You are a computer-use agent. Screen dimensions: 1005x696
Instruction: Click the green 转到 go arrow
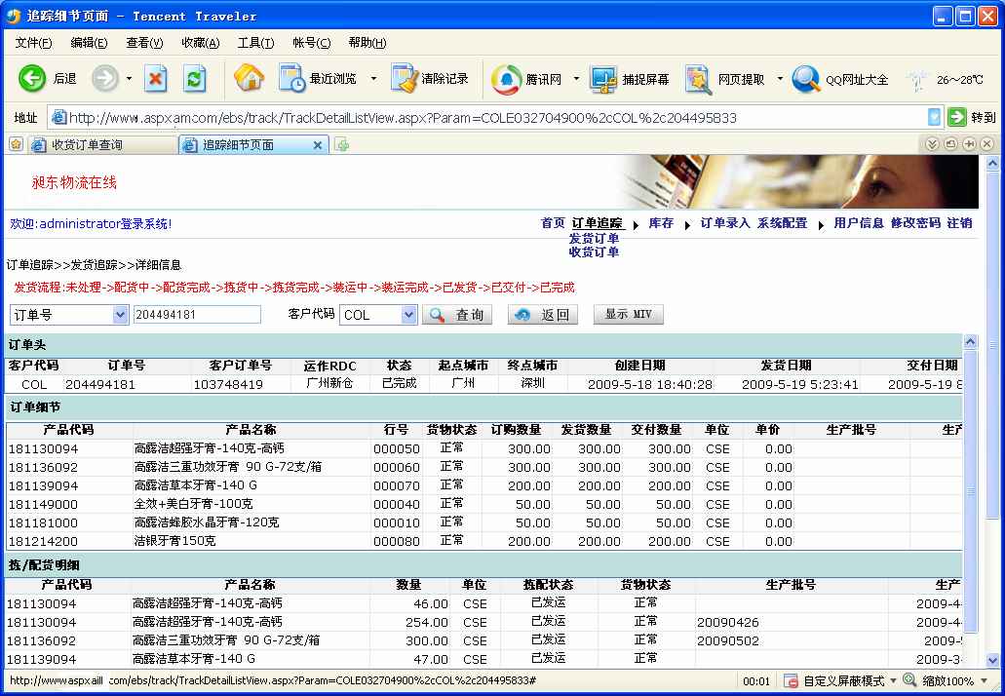pyautogui.click(x=957, y=118)
